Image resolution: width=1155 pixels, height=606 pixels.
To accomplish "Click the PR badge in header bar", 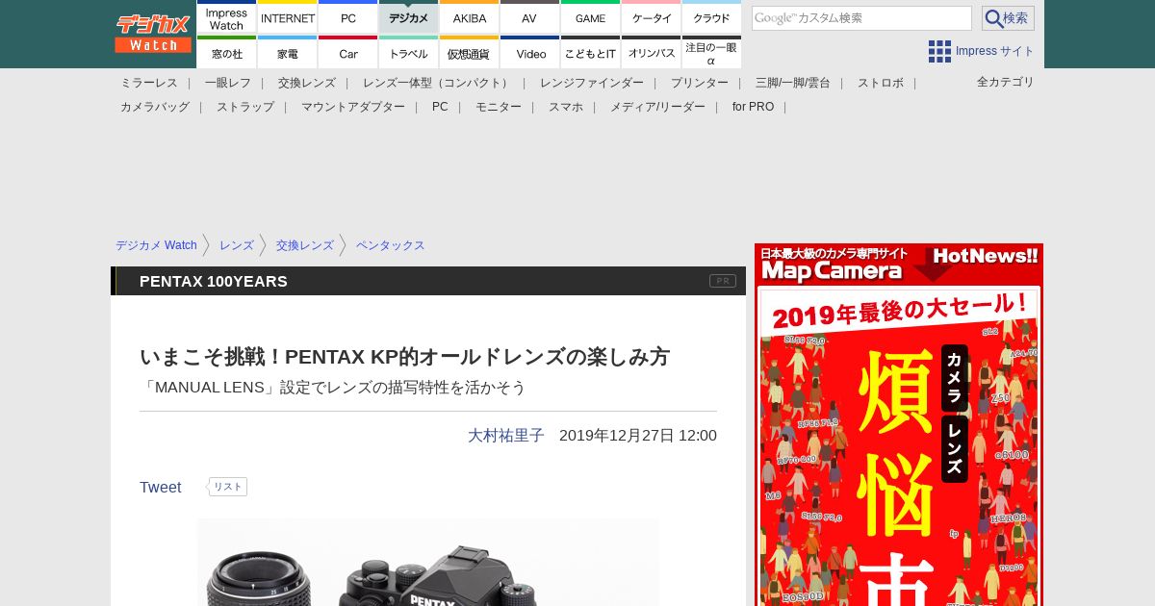I will 723,281.
